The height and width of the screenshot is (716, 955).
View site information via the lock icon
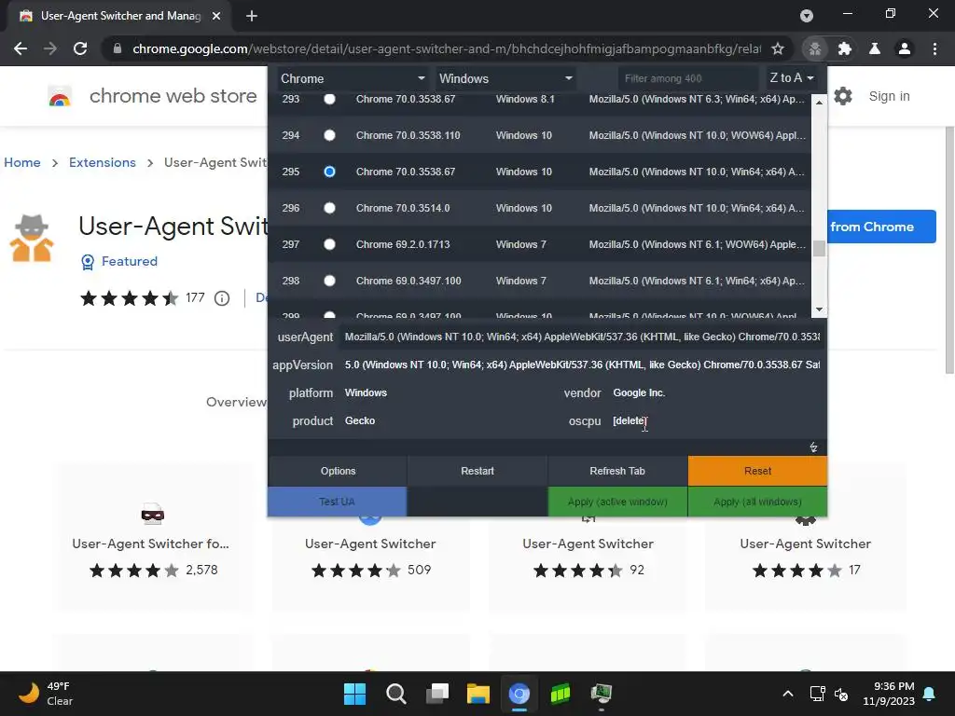pos(118,48)
